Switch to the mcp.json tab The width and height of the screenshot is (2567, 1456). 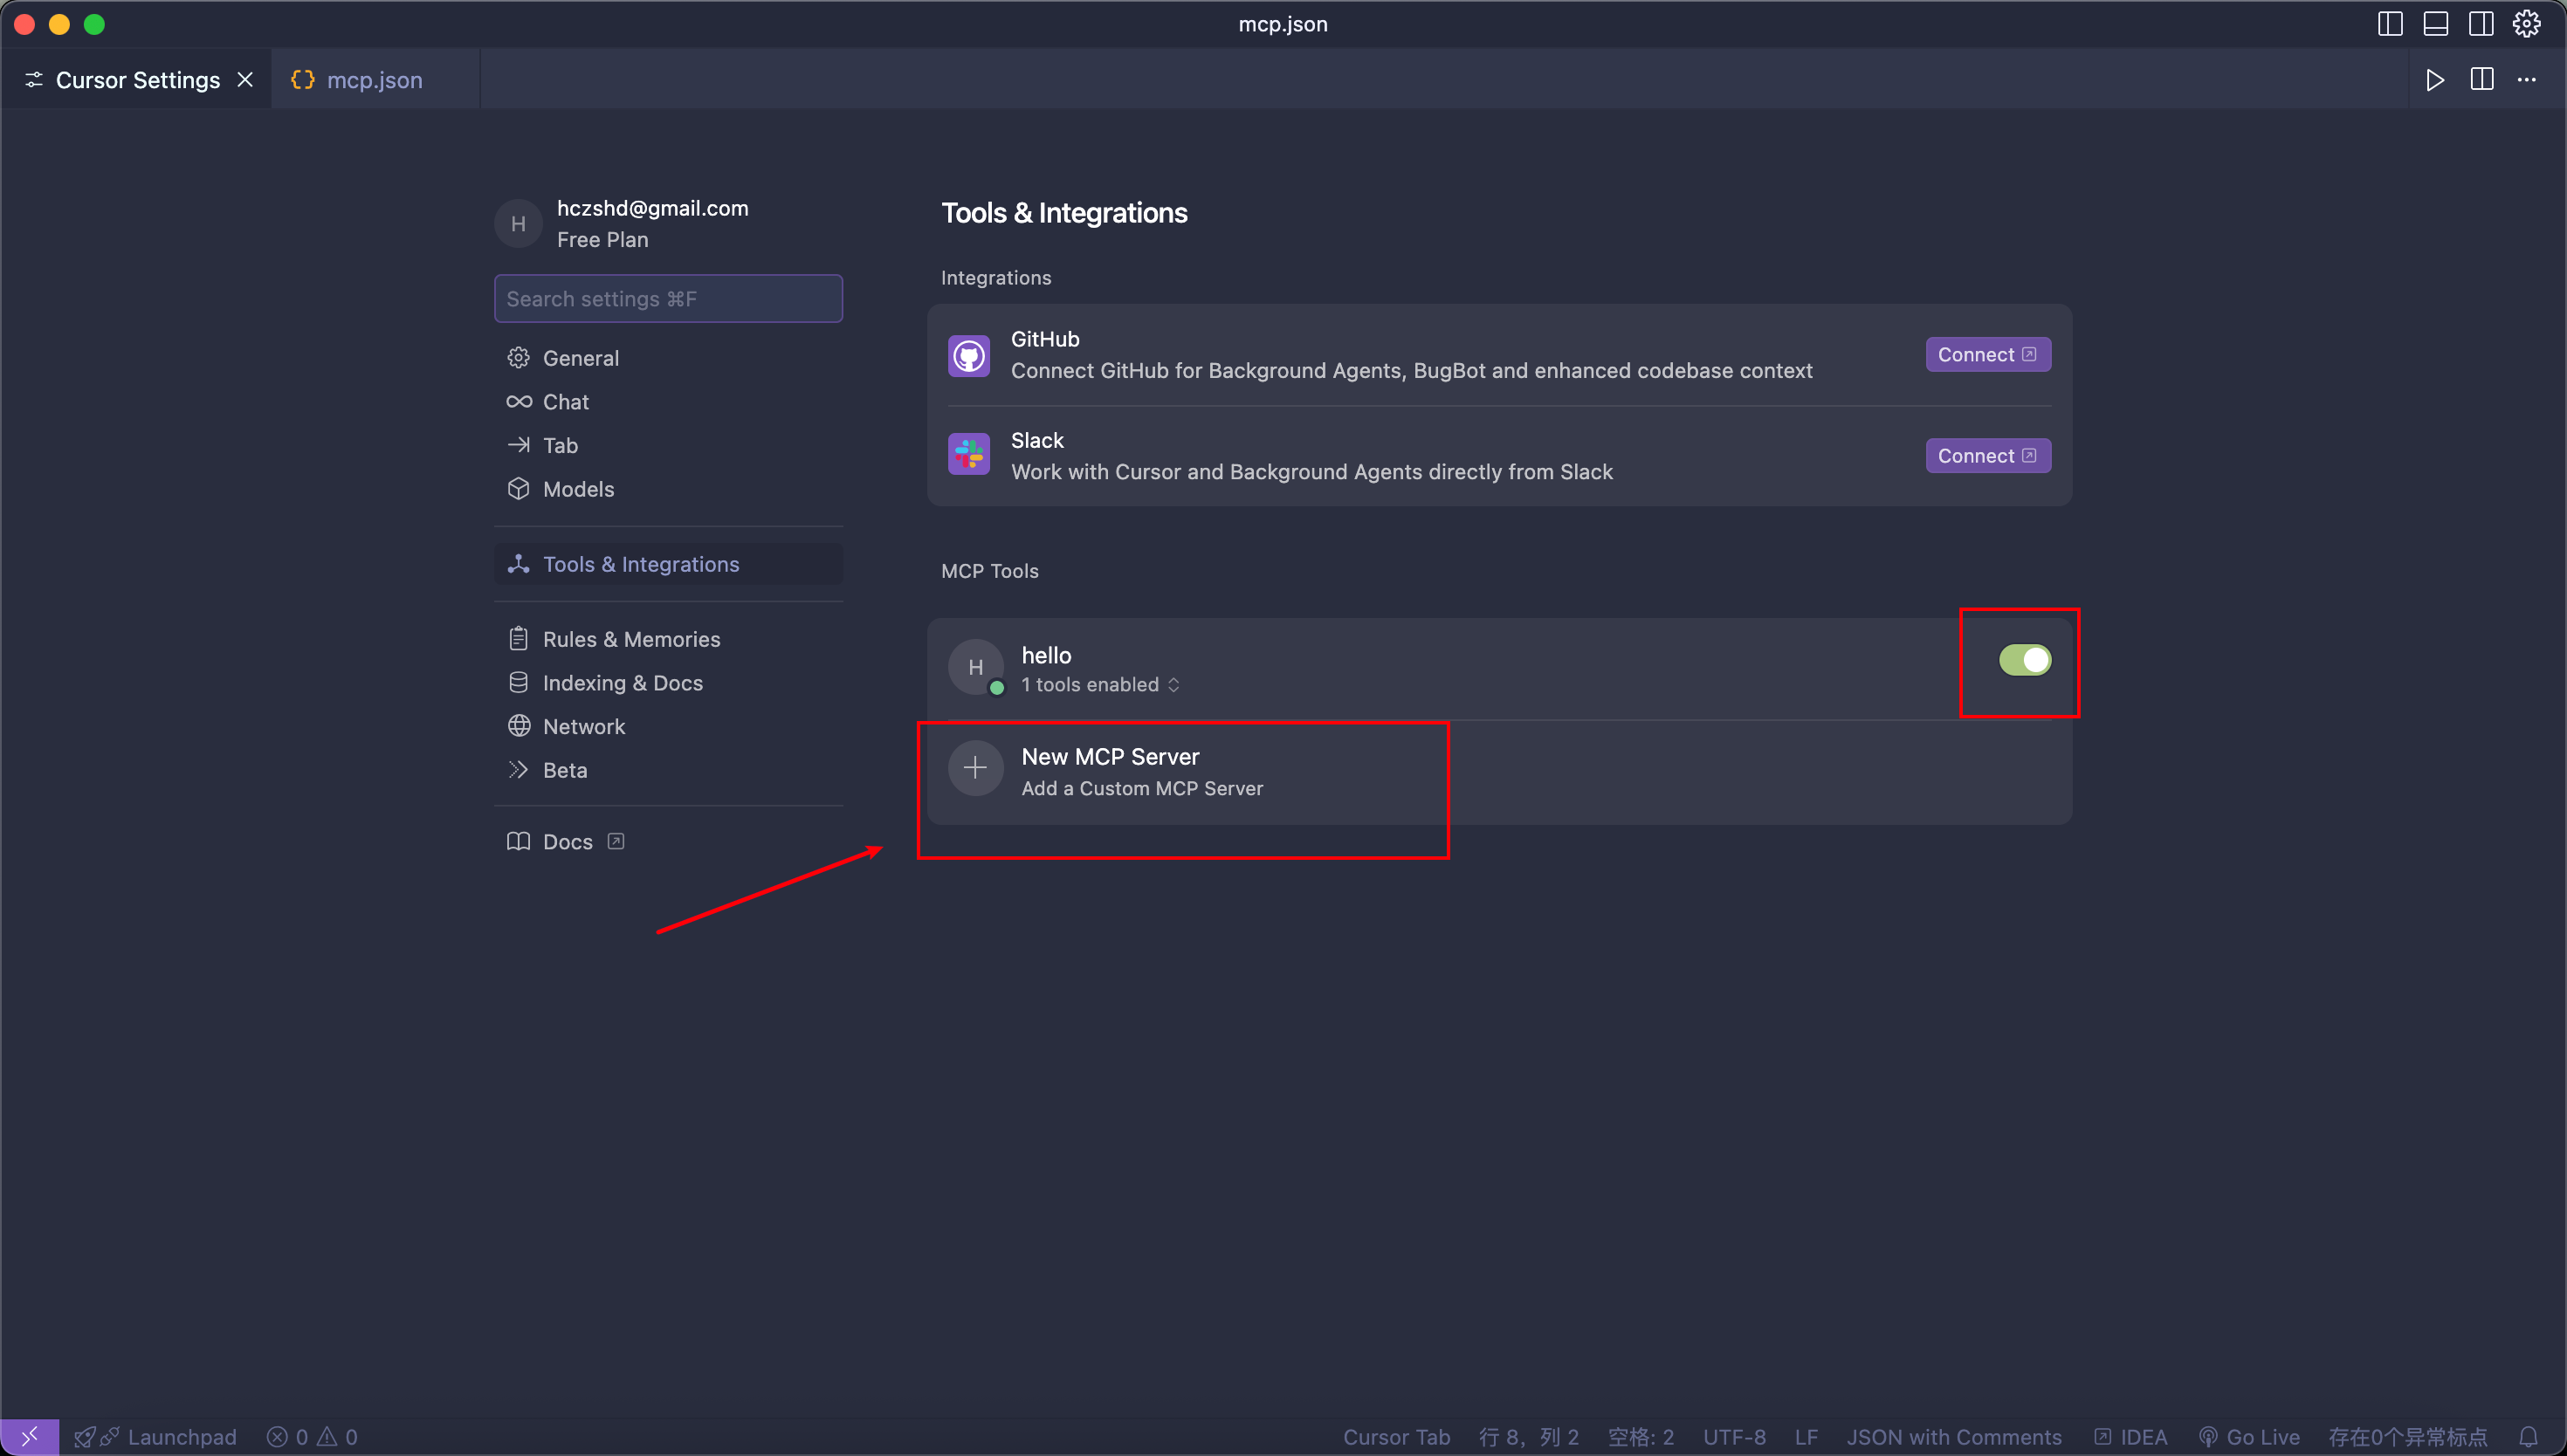(375, 80)
